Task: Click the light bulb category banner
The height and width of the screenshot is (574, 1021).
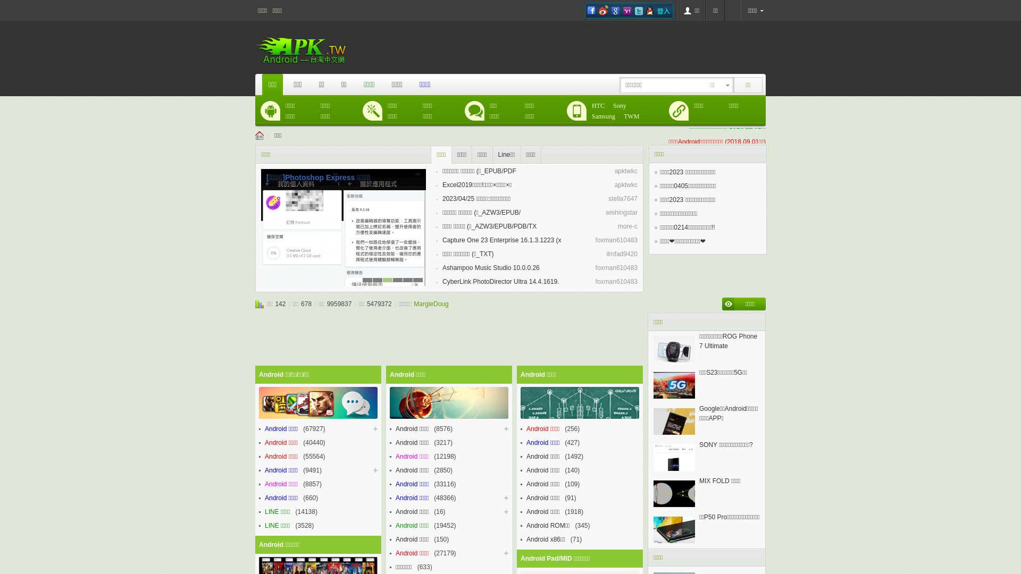Action: [x=449, y=403]
